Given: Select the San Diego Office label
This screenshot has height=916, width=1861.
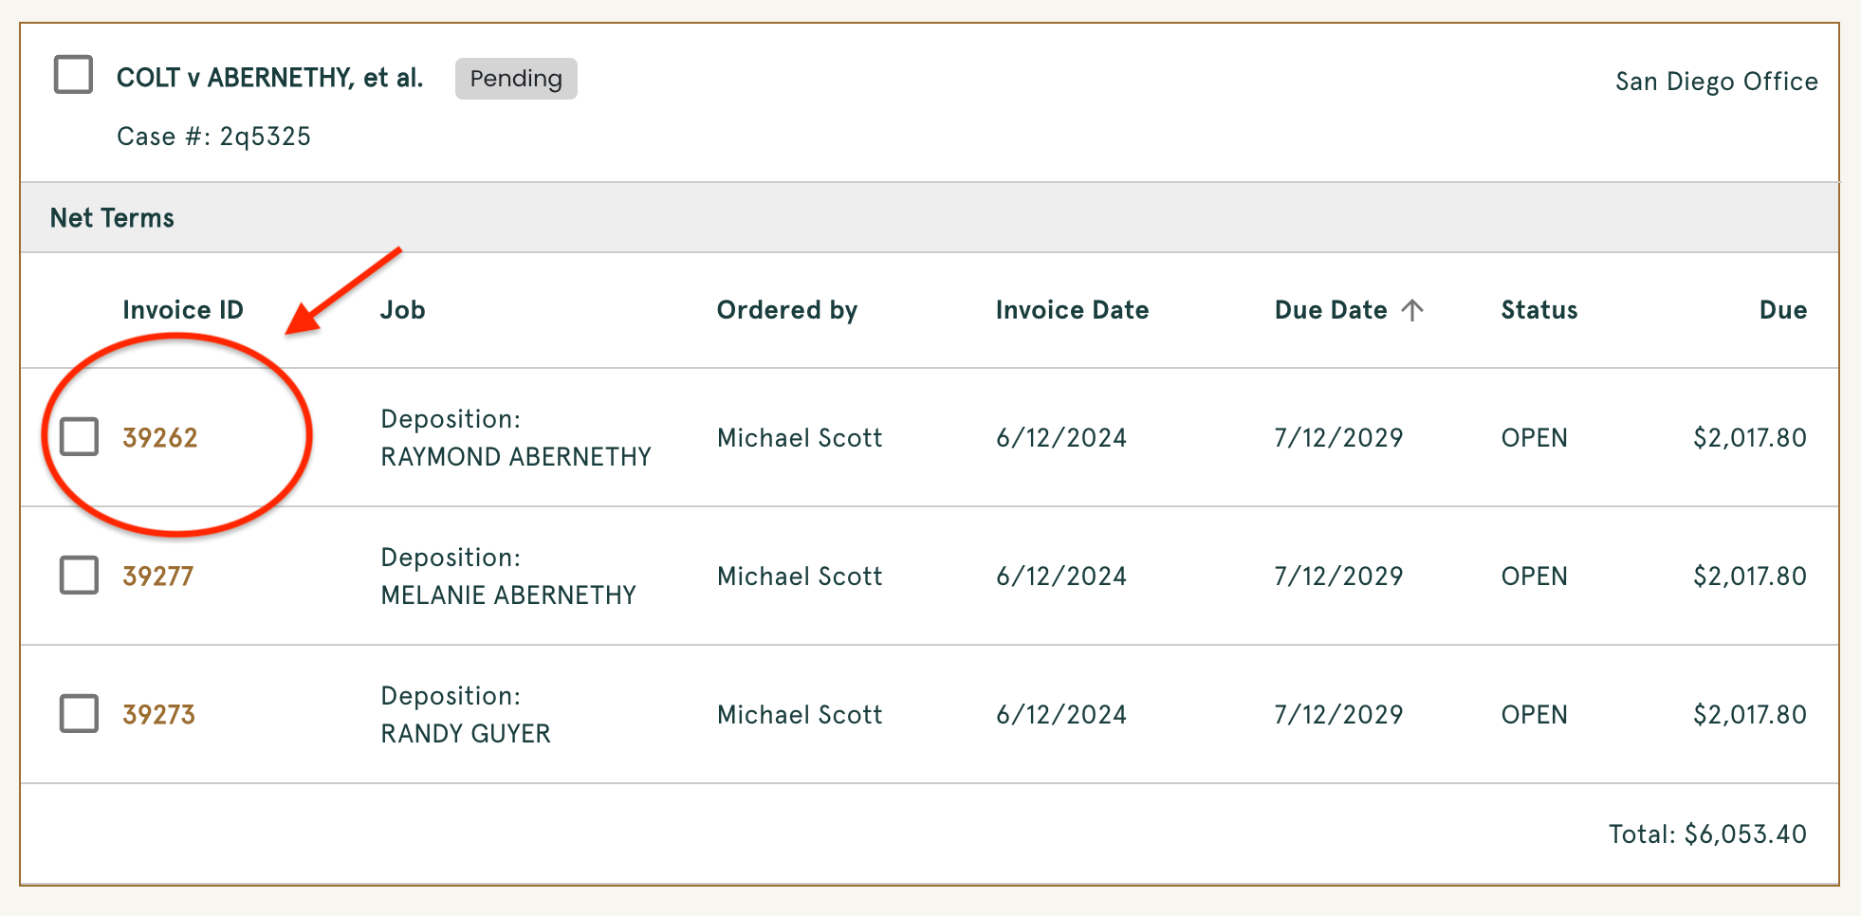Looking at the screenshot, I should click(x=1716, y=82).
